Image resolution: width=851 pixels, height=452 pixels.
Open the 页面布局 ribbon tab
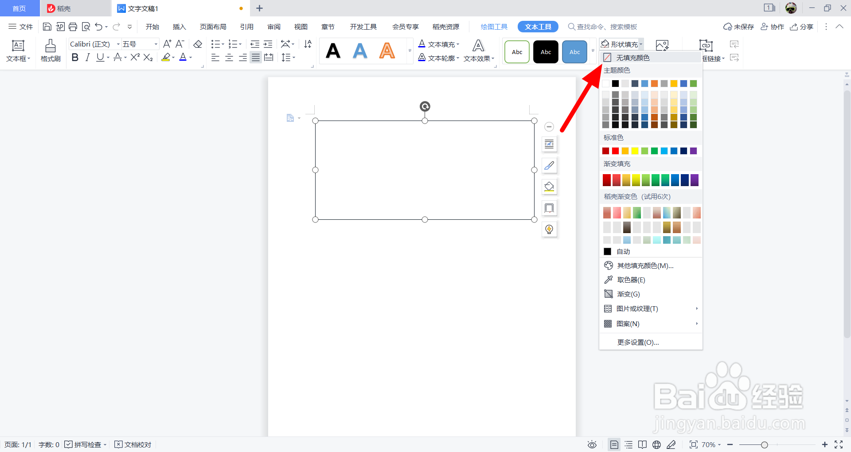[213, 27]
